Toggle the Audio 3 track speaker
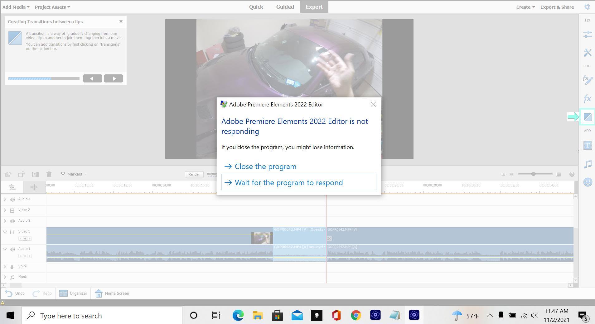595x324 pixels. coord(12,199)
